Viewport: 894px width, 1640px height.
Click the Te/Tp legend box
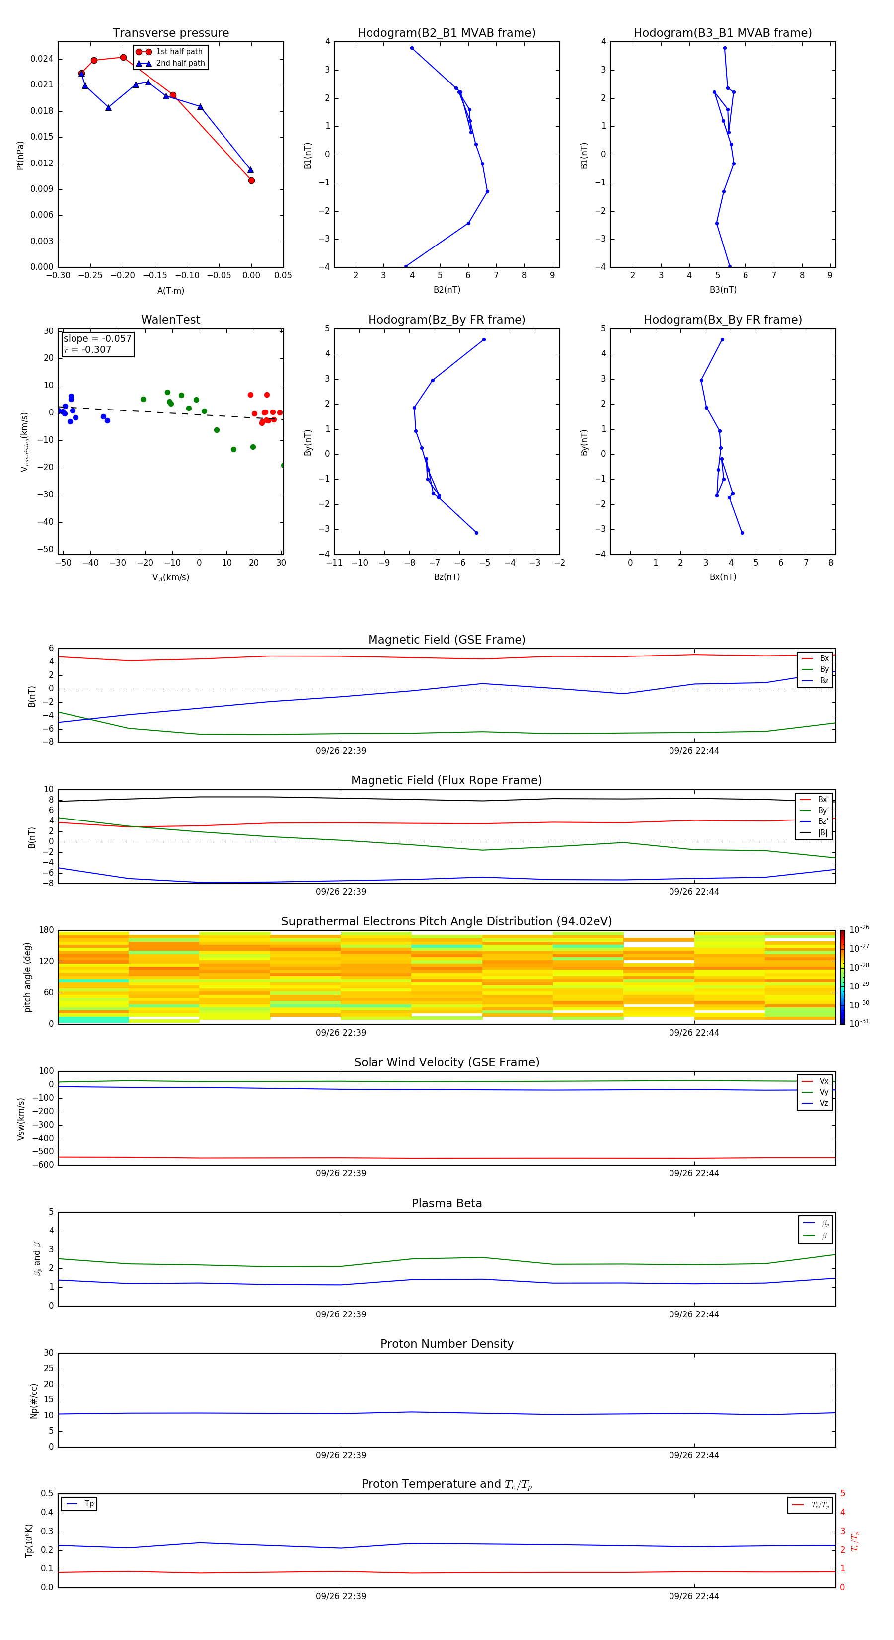[810, 1505]
